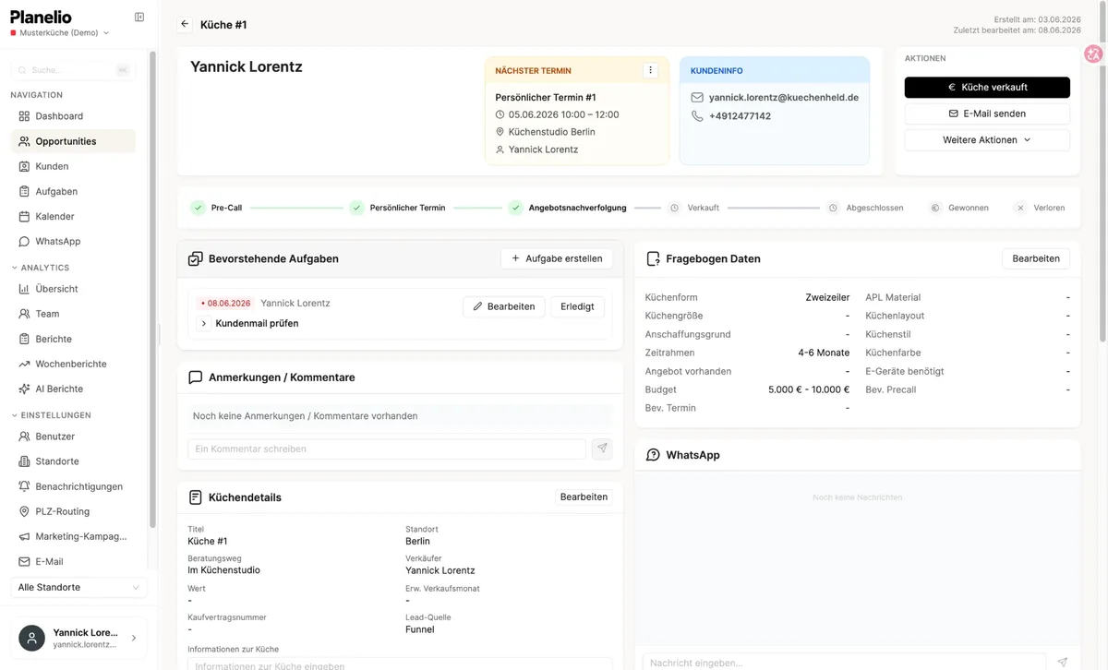The image size is (1108, 670).
Task: Set pipeline stage to Gewonnen
Action: (958, 208)
